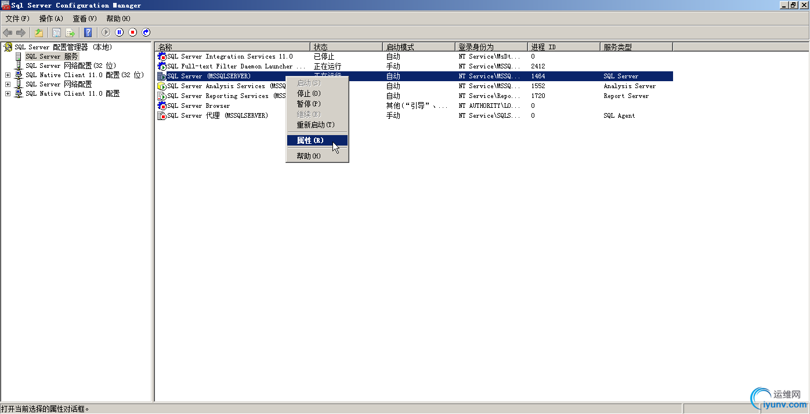Image resolution: width=810 pixels, height=414 pixels.
Task: Choose 暂停(P) from the context menu
Action: coord(317,104)
